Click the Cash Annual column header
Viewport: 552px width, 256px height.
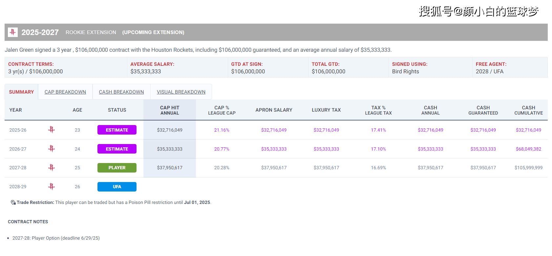(431, 110)
